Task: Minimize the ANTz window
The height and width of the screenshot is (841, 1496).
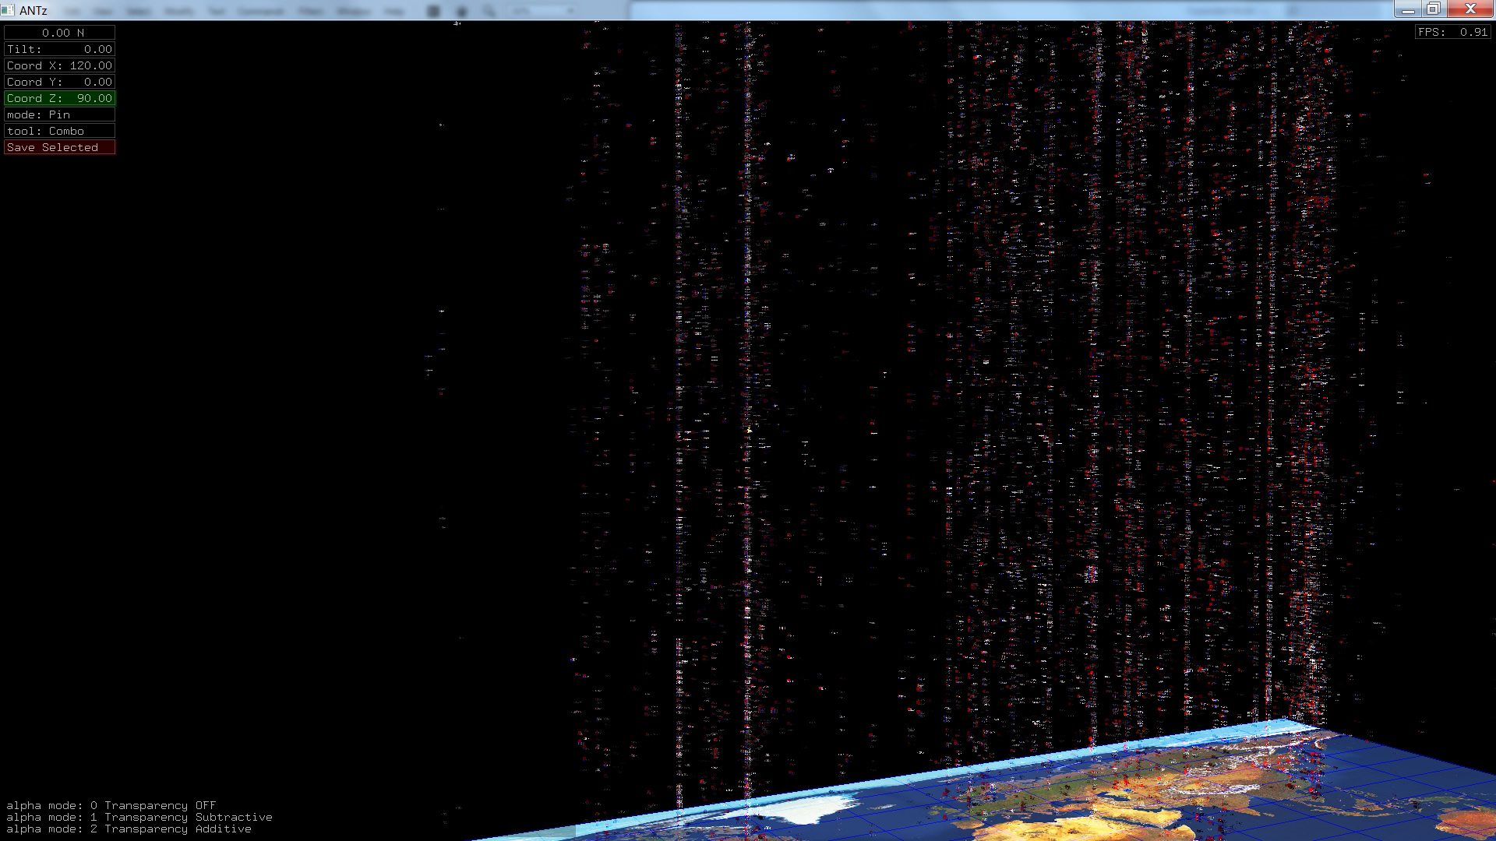Action: pos(1408,9)
